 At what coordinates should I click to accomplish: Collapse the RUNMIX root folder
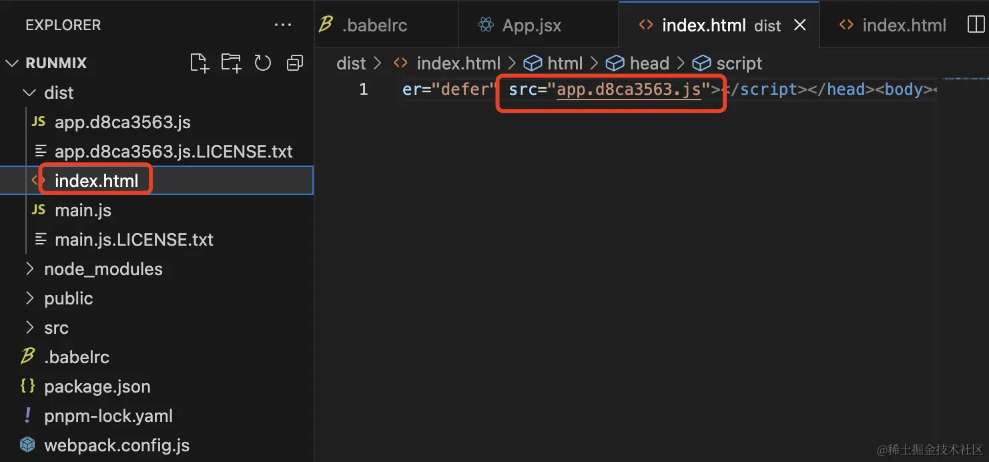pos(12,63)
